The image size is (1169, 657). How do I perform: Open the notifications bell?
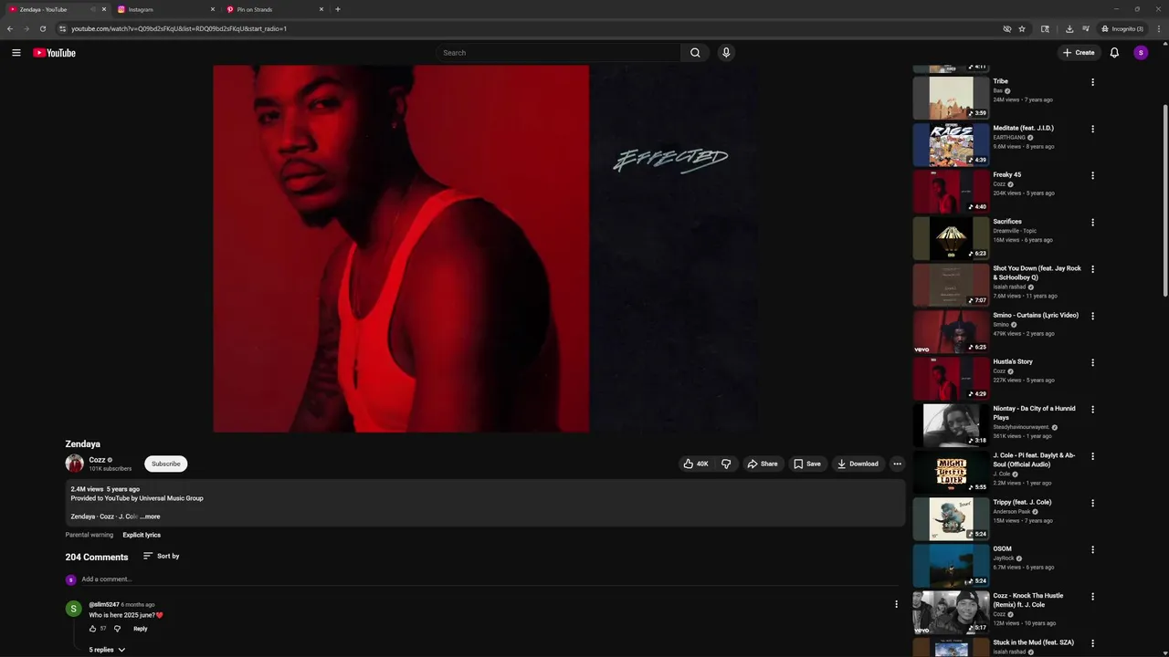1114,53
